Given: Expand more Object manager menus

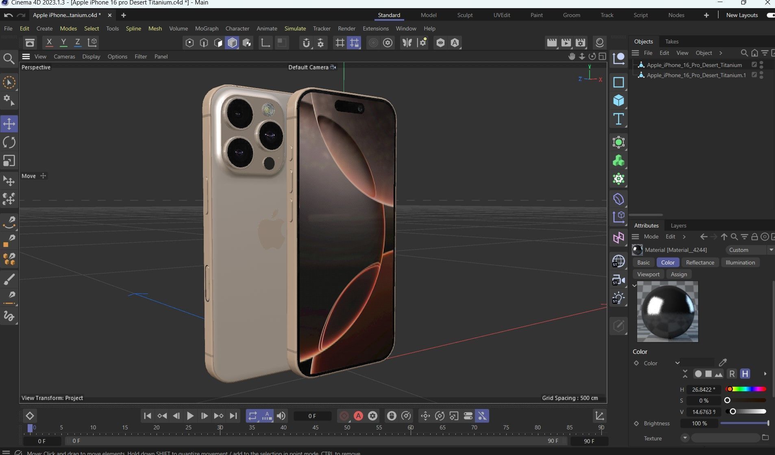Looking at the screenshot, I should (721, 53).
